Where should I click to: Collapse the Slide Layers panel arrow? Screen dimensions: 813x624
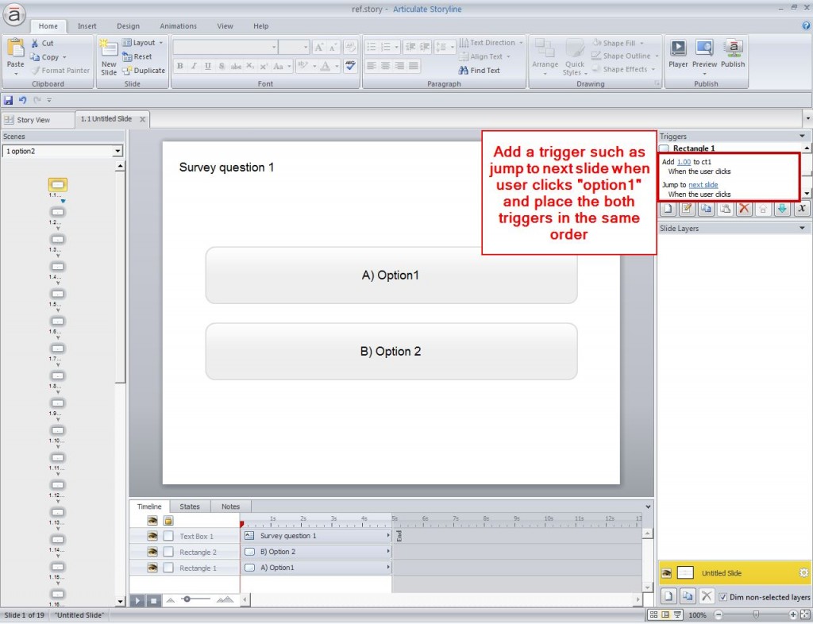(802, 228)
